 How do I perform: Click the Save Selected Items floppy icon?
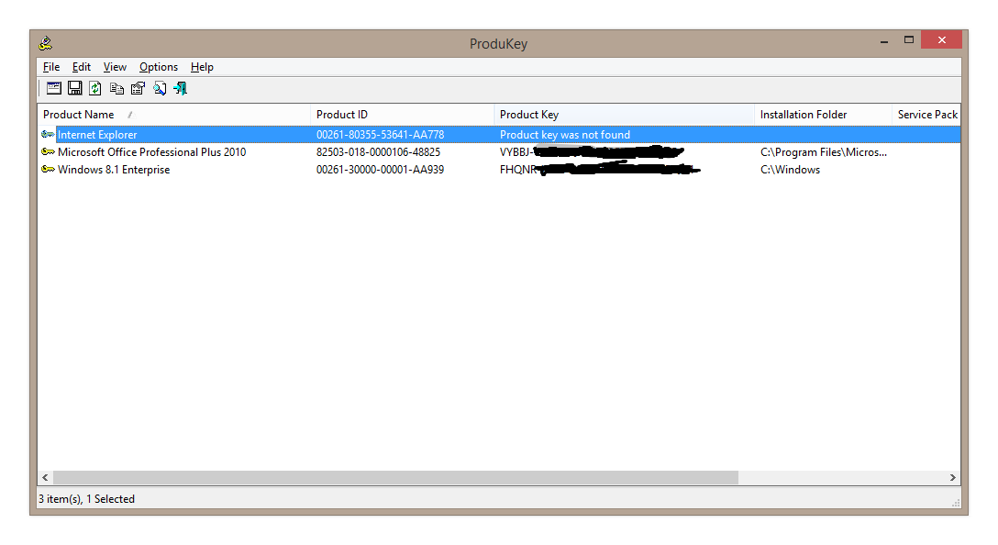74,87
